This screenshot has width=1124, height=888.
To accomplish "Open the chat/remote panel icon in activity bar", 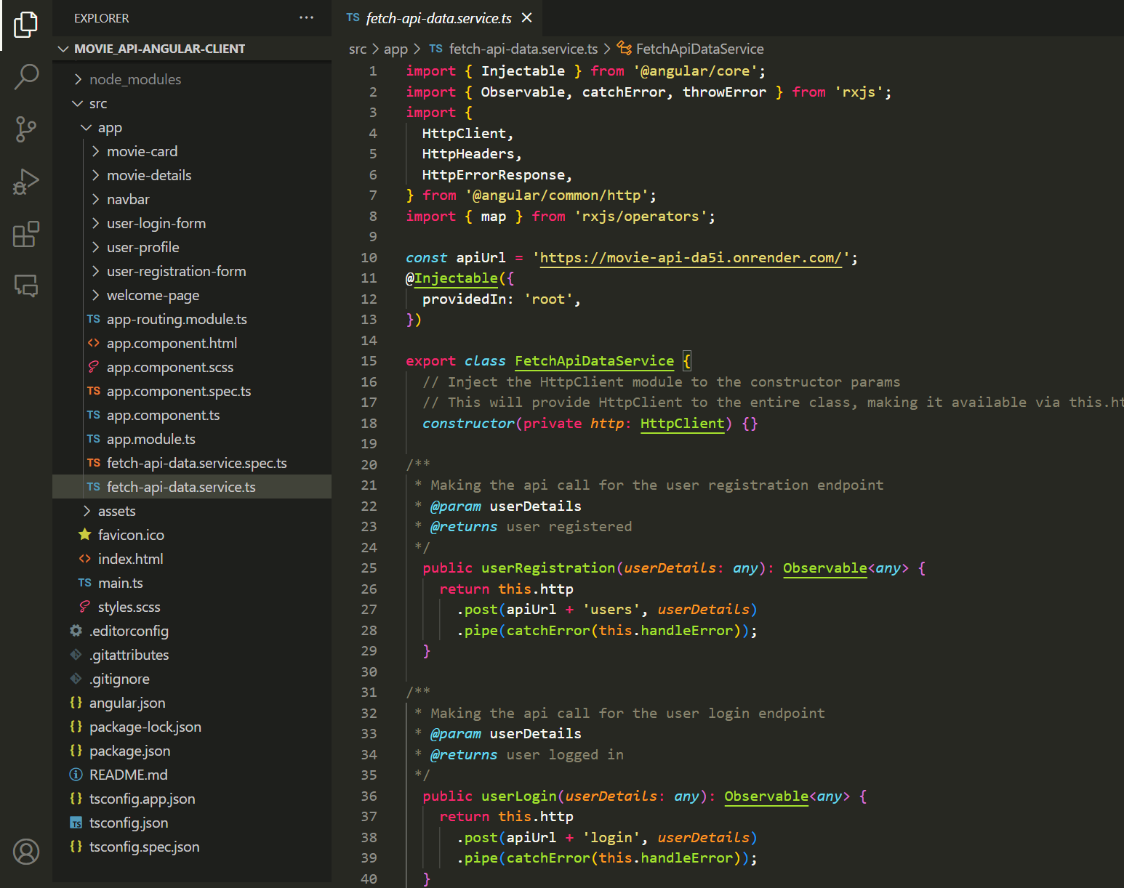I will (26, 286).
